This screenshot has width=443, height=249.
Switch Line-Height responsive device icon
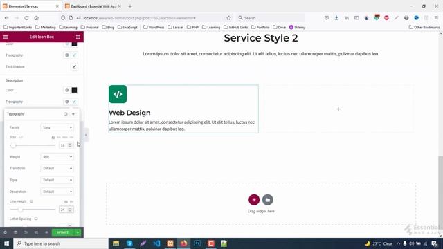click(31, 201)
